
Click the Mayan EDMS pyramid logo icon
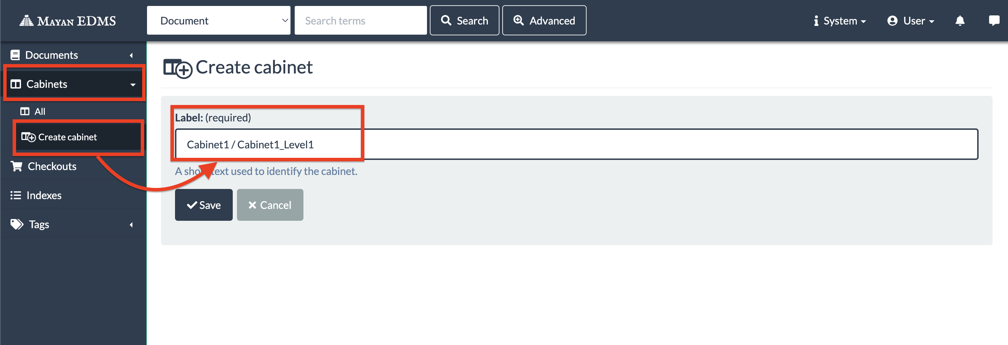(26, 20)
